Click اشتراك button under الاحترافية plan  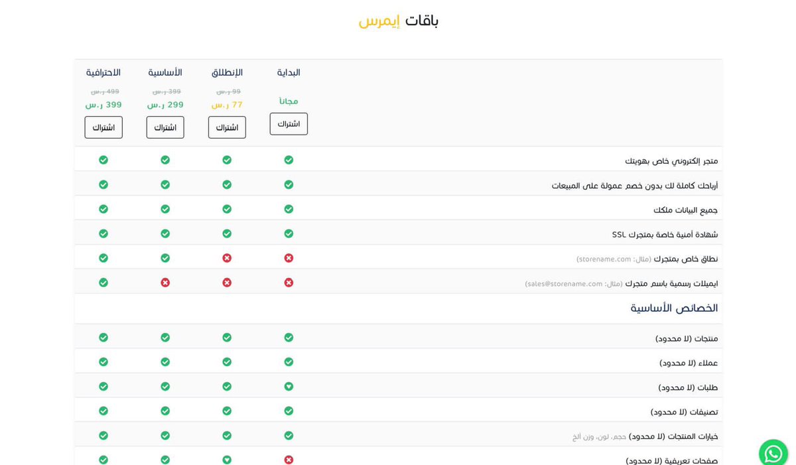point(103,127)
